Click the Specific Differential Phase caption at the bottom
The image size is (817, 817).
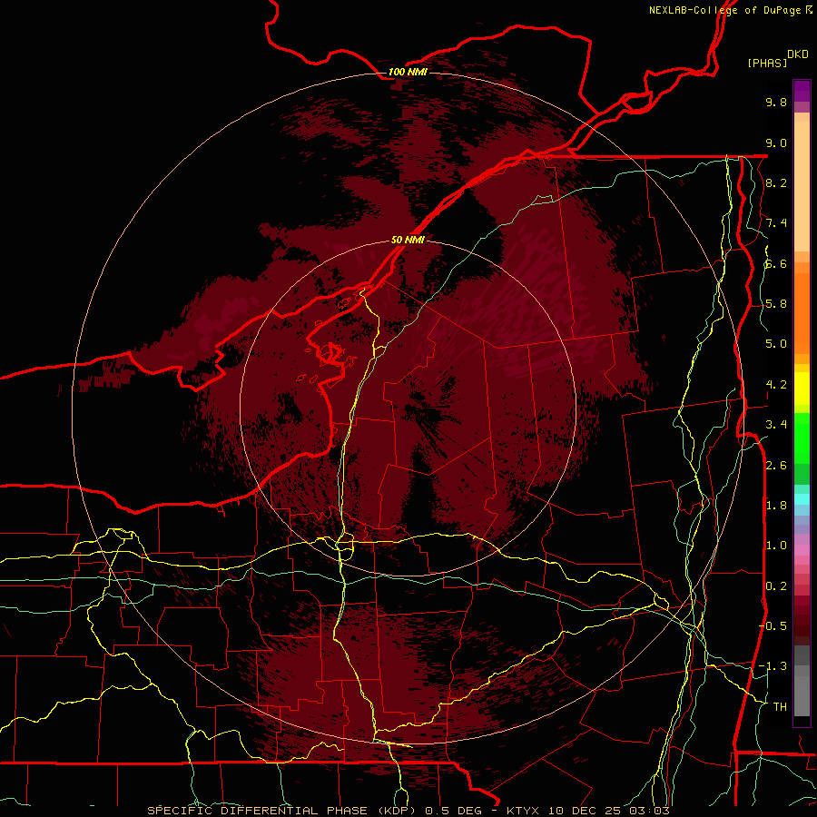click(x=408, y=811)
